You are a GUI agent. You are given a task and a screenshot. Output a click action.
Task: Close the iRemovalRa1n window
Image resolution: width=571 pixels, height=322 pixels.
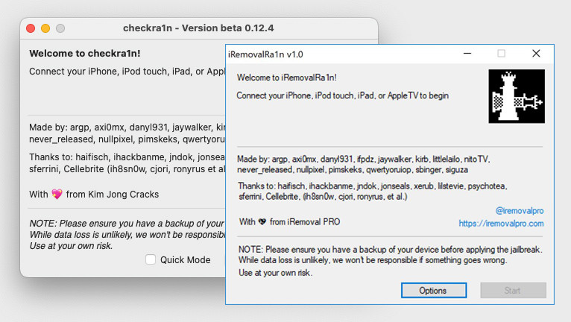pyautogui.click(x=536, y=54)
